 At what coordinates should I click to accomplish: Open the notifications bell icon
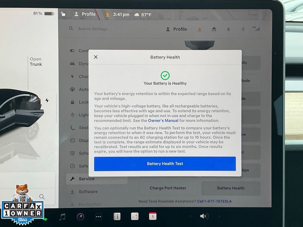(x=228, y=29)
